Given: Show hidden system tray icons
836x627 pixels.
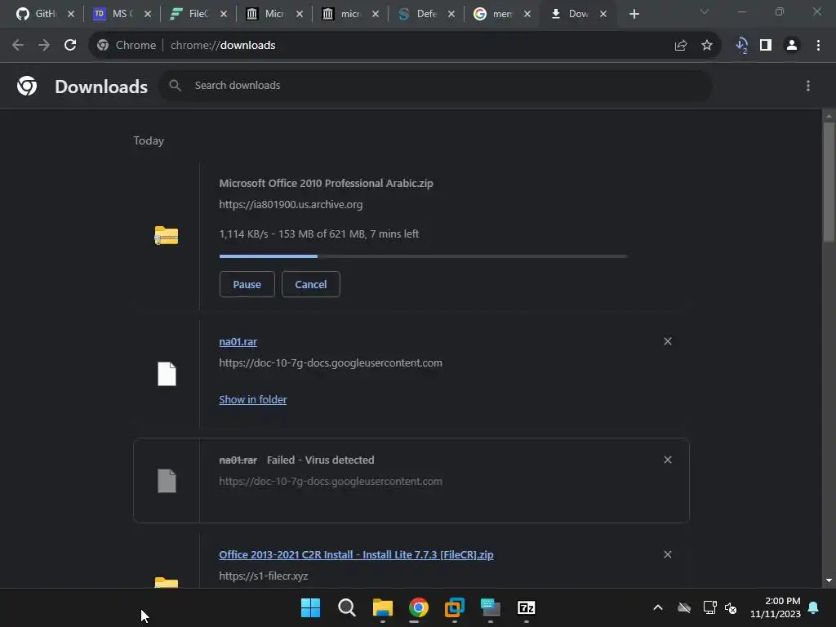Looking at the screenshot, I should (x=658, y=607).
